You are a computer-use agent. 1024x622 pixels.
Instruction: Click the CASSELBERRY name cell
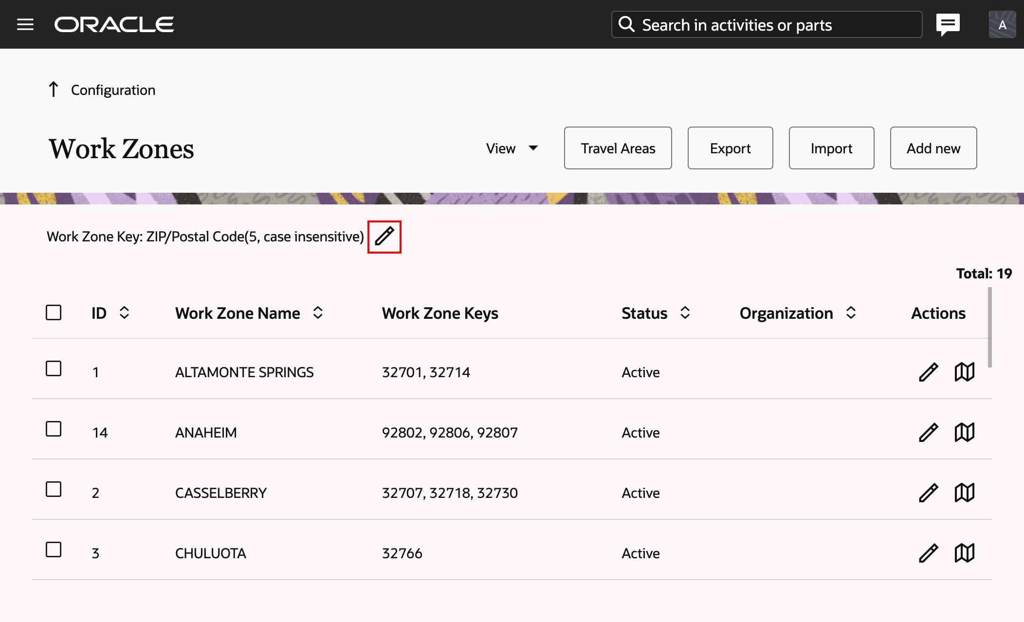tap(221, 493)
